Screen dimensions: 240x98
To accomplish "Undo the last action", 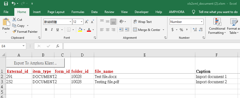I will coord(14,3).
